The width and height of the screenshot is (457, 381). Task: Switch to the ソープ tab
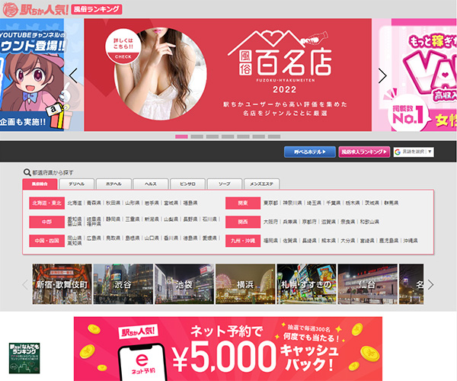tap(225, 184)
